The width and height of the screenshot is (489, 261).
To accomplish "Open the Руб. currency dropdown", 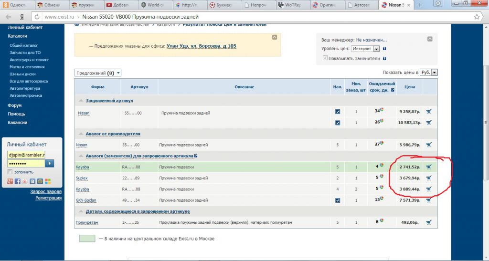I will (x=428, y=73).
